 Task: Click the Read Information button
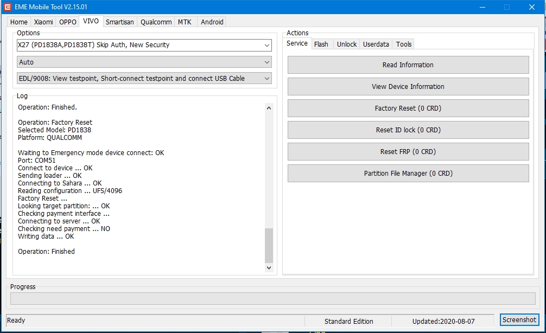tap(408, 65)
